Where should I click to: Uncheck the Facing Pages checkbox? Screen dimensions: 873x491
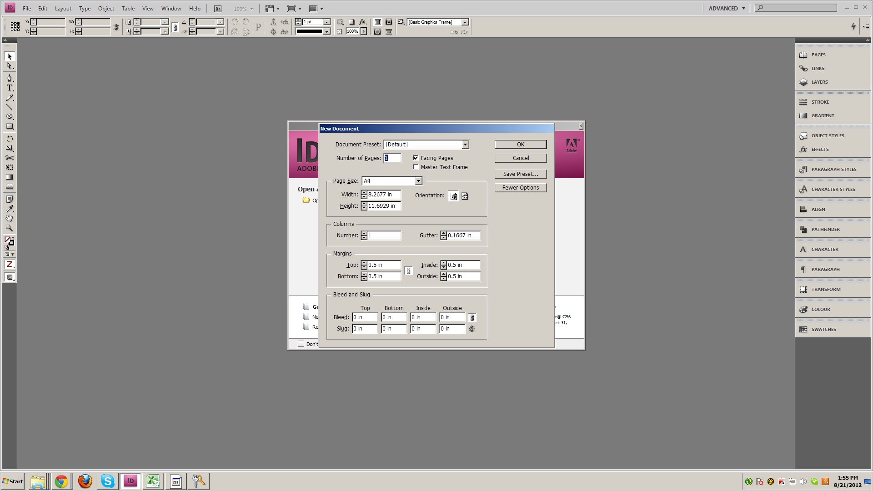click(x=416, y=158)
